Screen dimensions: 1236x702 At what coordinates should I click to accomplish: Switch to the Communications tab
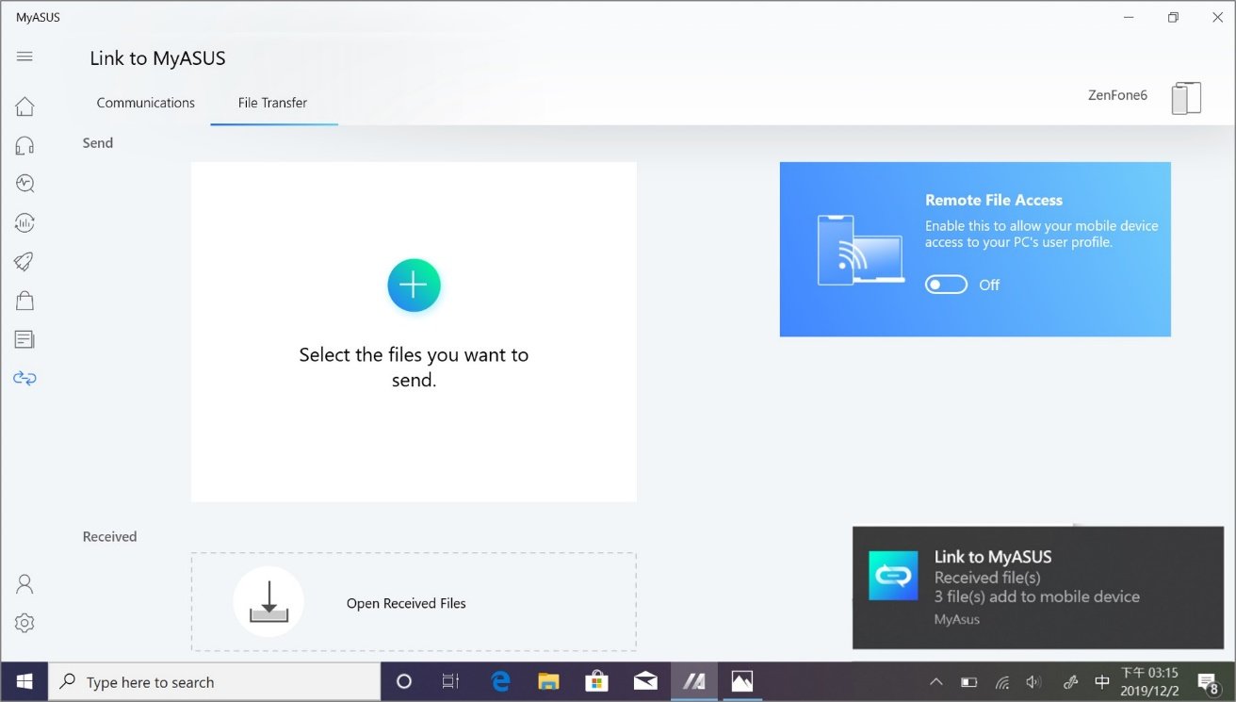tap(146, 103)
